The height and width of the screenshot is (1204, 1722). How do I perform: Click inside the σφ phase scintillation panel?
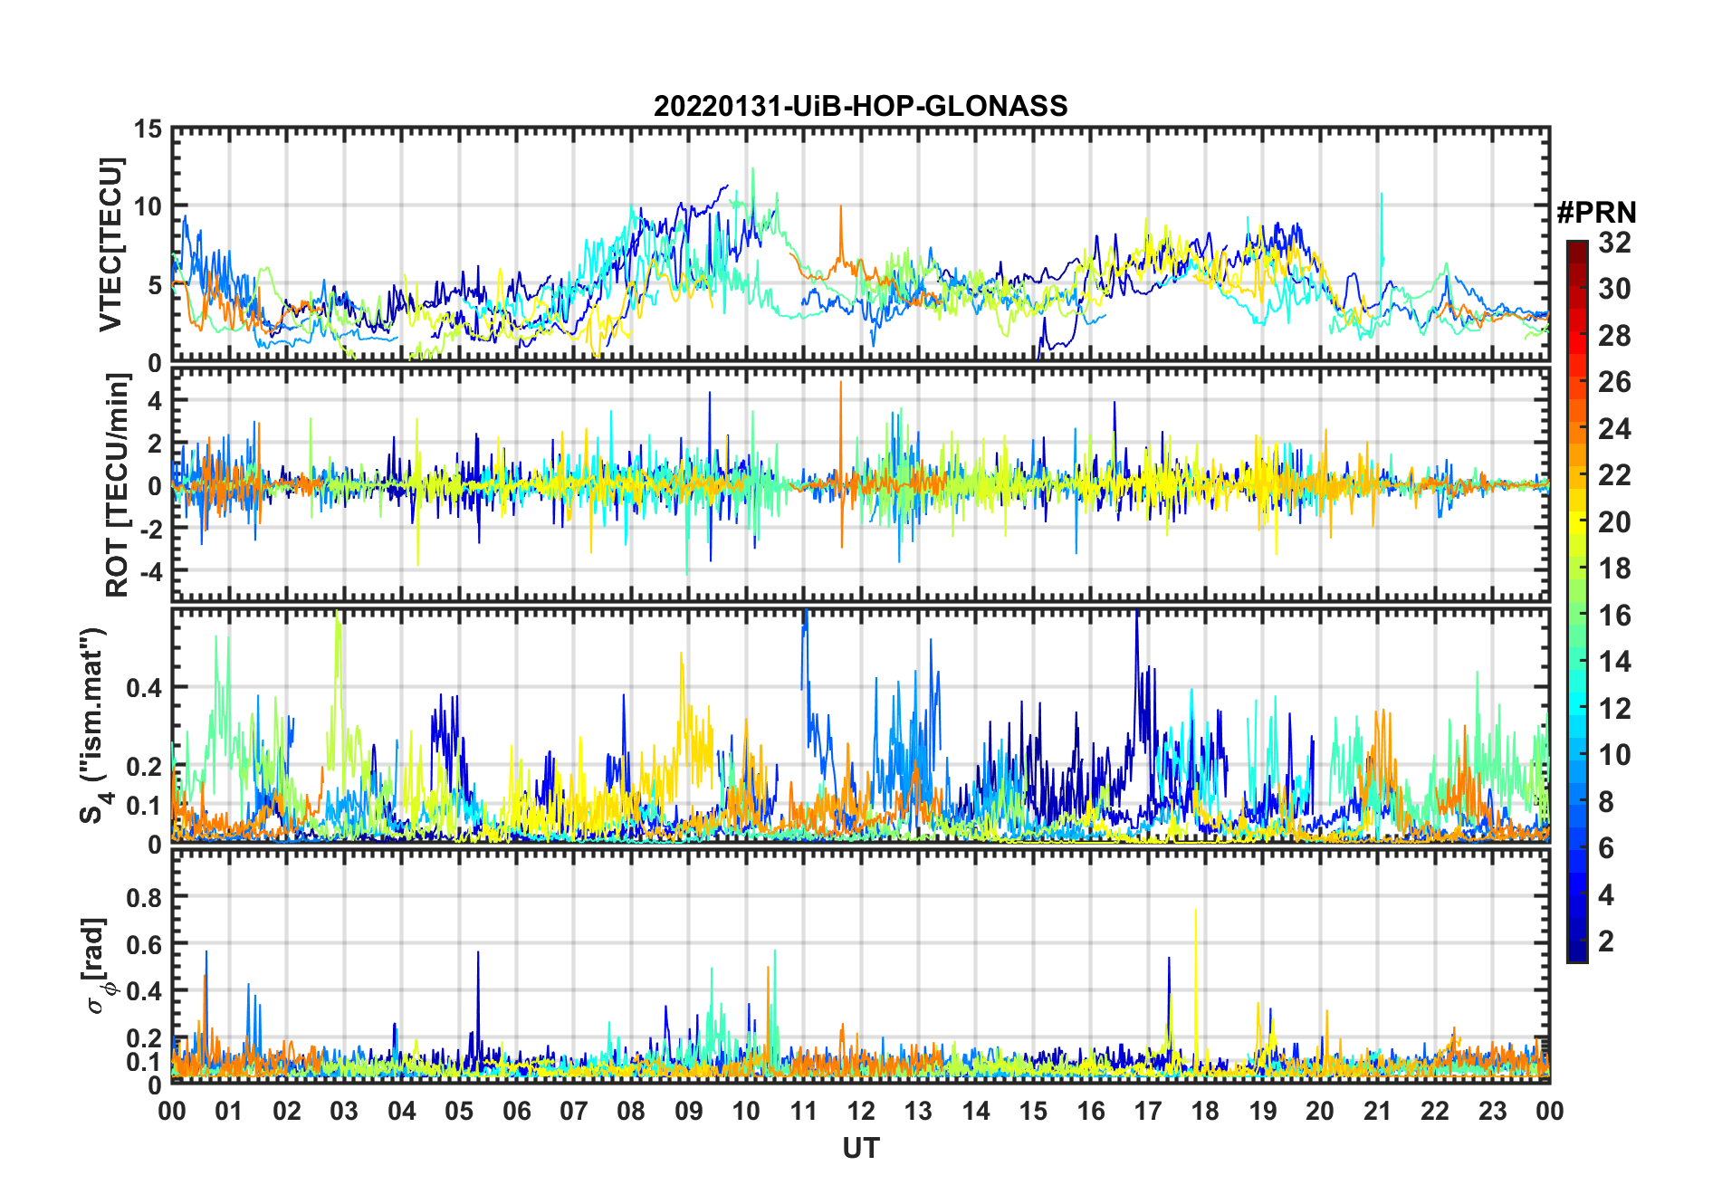click(861, 965)
